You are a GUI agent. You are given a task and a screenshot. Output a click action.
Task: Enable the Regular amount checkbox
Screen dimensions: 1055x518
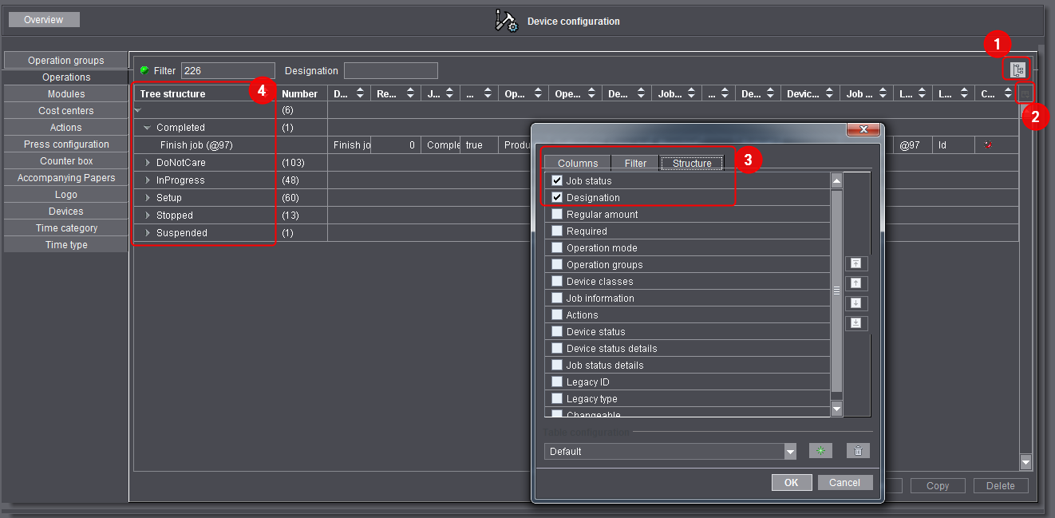click(x=556, y=214)
